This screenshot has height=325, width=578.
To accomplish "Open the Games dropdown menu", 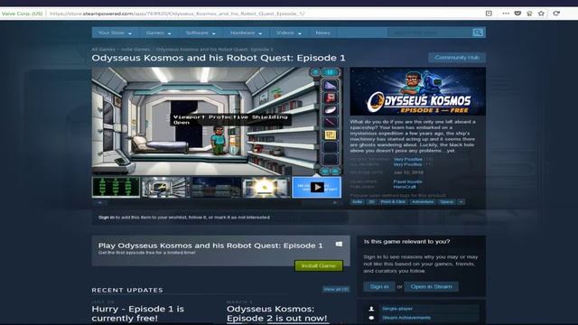I will click(159, 32).
